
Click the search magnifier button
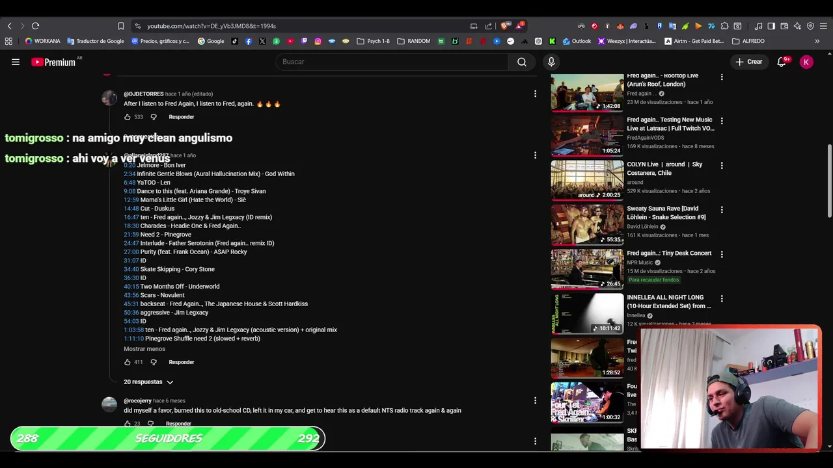click(x=522, y=62)
